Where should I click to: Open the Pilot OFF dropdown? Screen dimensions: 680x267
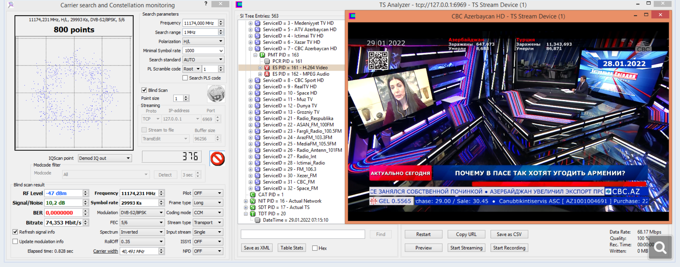point(208,193)
